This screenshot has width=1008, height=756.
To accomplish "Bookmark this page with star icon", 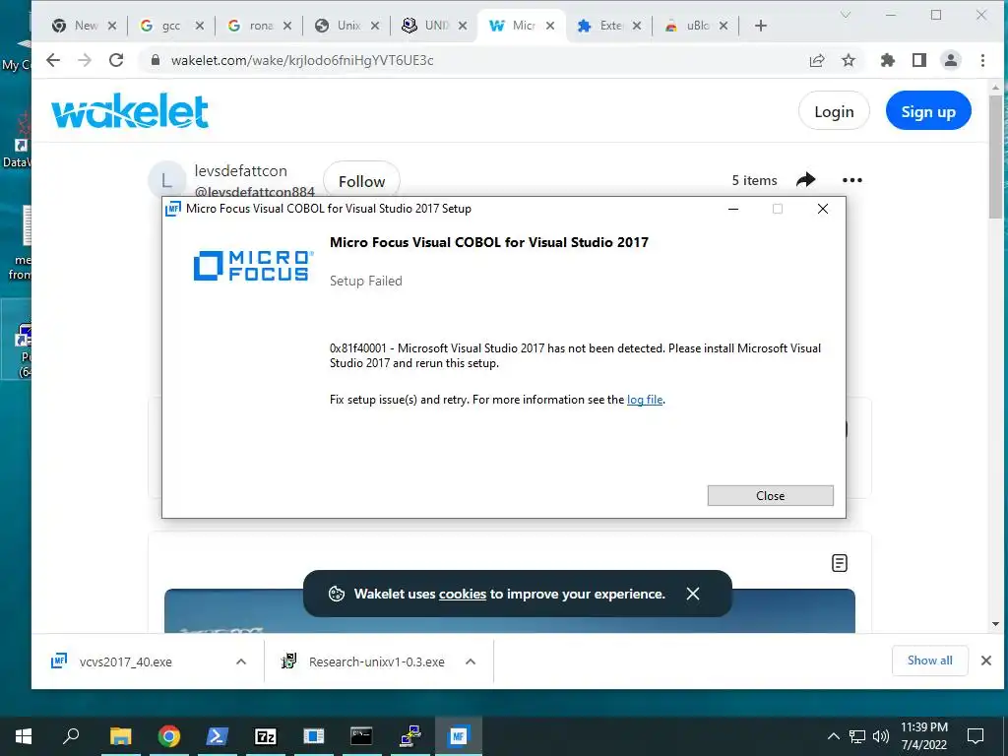I will pyautogui.click(x=849, y=60).
